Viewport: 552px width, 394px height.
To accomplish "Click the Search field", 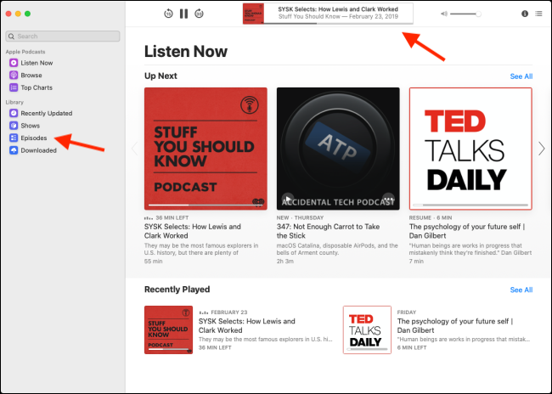I will pyautogui.click(x=63, y=37).
